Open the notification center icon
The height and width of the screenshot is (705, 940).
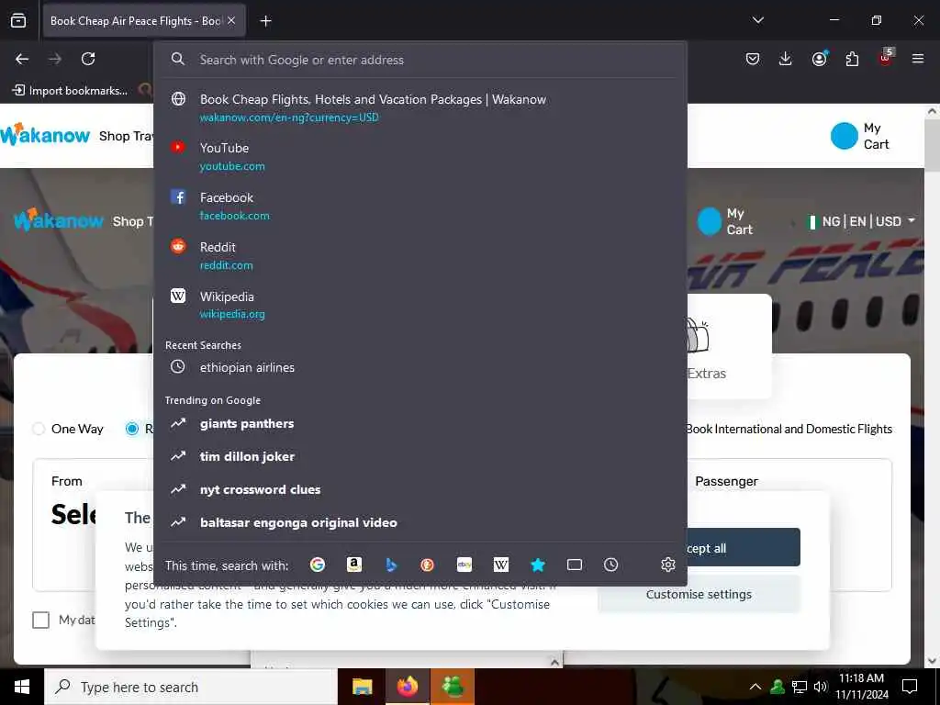coord(910,687)
